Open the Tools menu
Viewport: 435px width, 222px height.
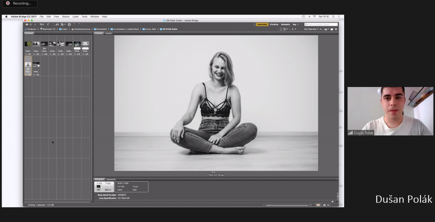click(x=85, y=17)
